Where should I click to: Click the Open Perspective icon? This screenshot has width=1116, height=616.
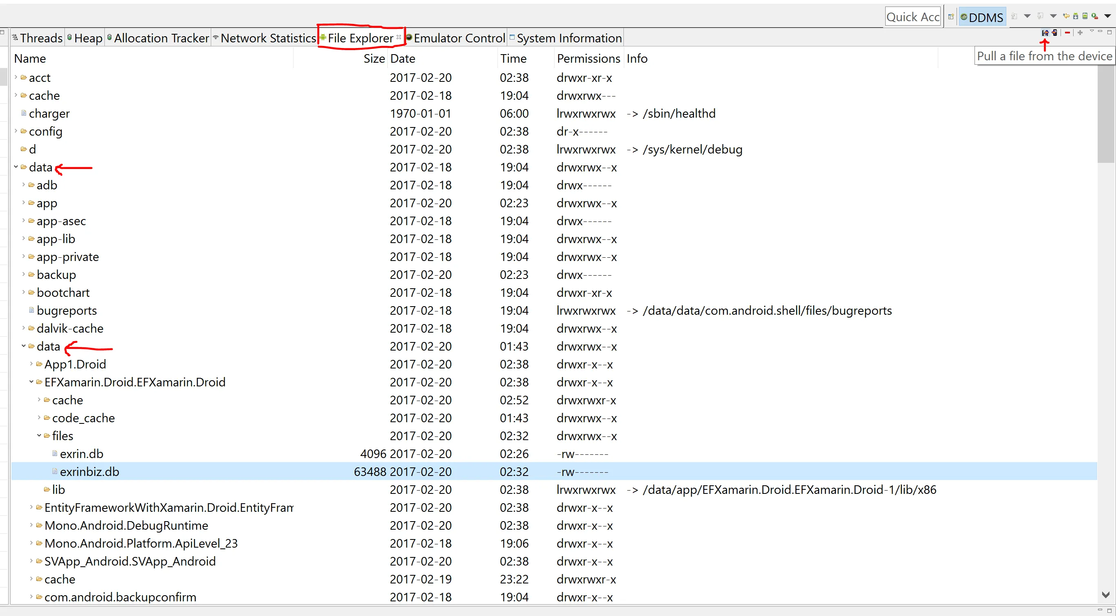[x=951, y=17]
